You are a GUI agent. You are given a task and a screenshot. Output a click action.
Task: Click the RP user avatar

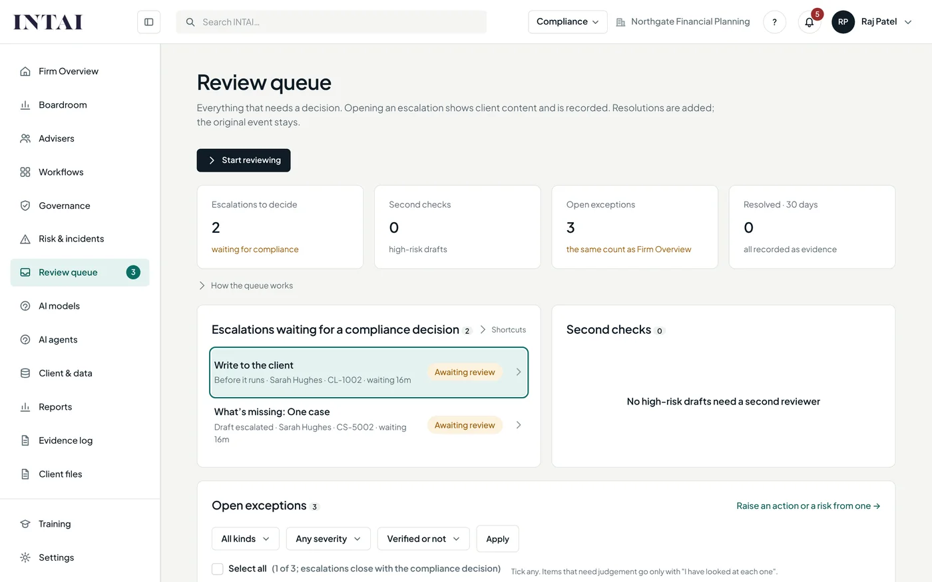(843, 22)
